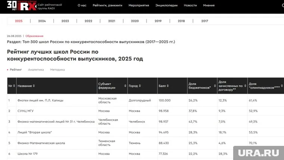Switch to the 2017 year tab
This screenshot has width=284, height=160.
click(x=204, y=21)
